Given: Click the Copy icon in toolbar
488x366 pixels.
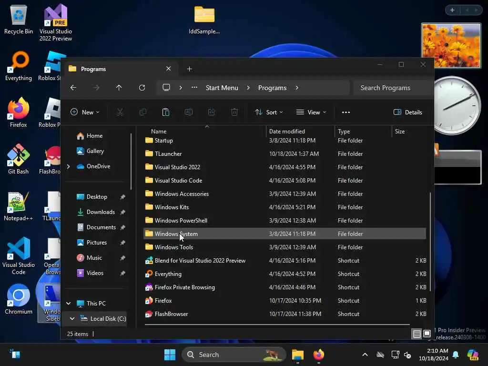Looking at the screenshot, I should pos(143,112).
